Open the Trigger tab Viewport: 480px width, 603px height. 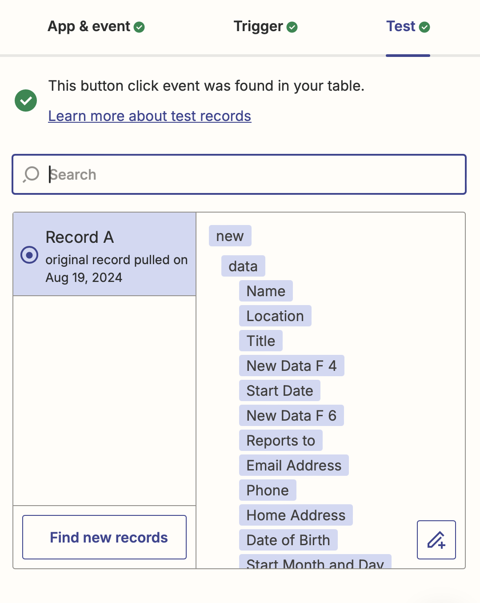(265, 27)
